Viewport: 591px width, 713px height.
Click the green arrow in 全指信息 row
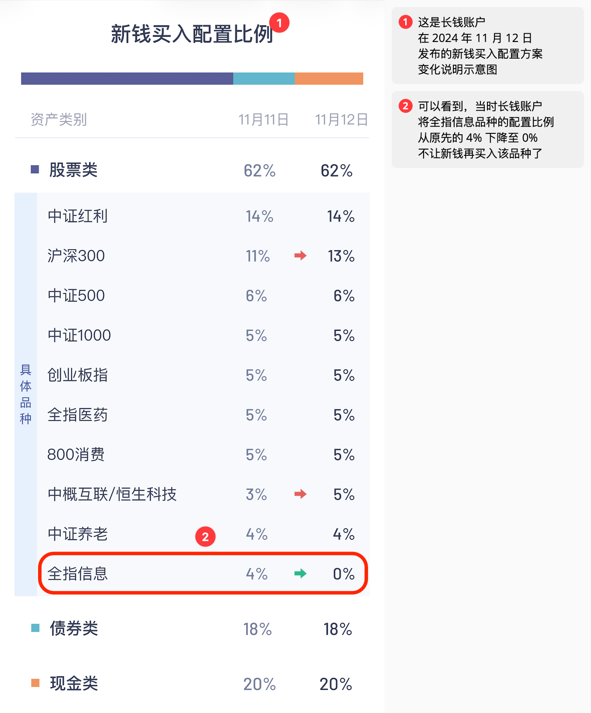(x=300, y=573)
